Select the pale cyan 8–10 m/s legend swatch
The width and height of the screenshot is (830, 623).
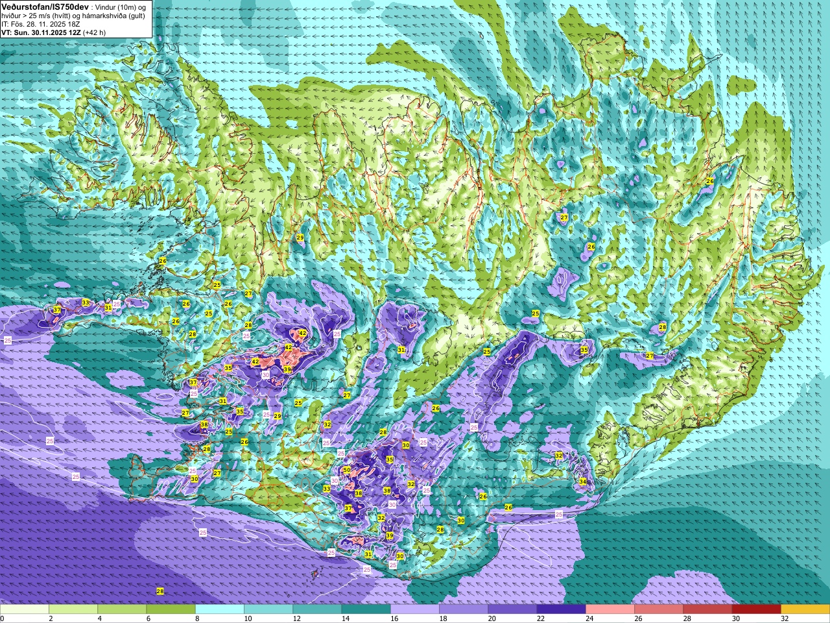click(220, 609)
